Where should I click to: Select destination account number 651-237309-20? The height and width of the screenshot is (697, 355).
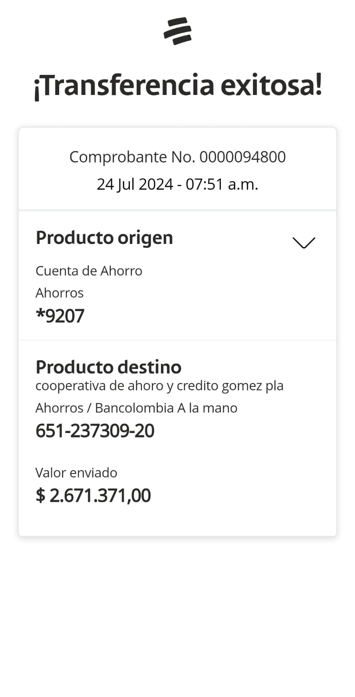point(95,431)
